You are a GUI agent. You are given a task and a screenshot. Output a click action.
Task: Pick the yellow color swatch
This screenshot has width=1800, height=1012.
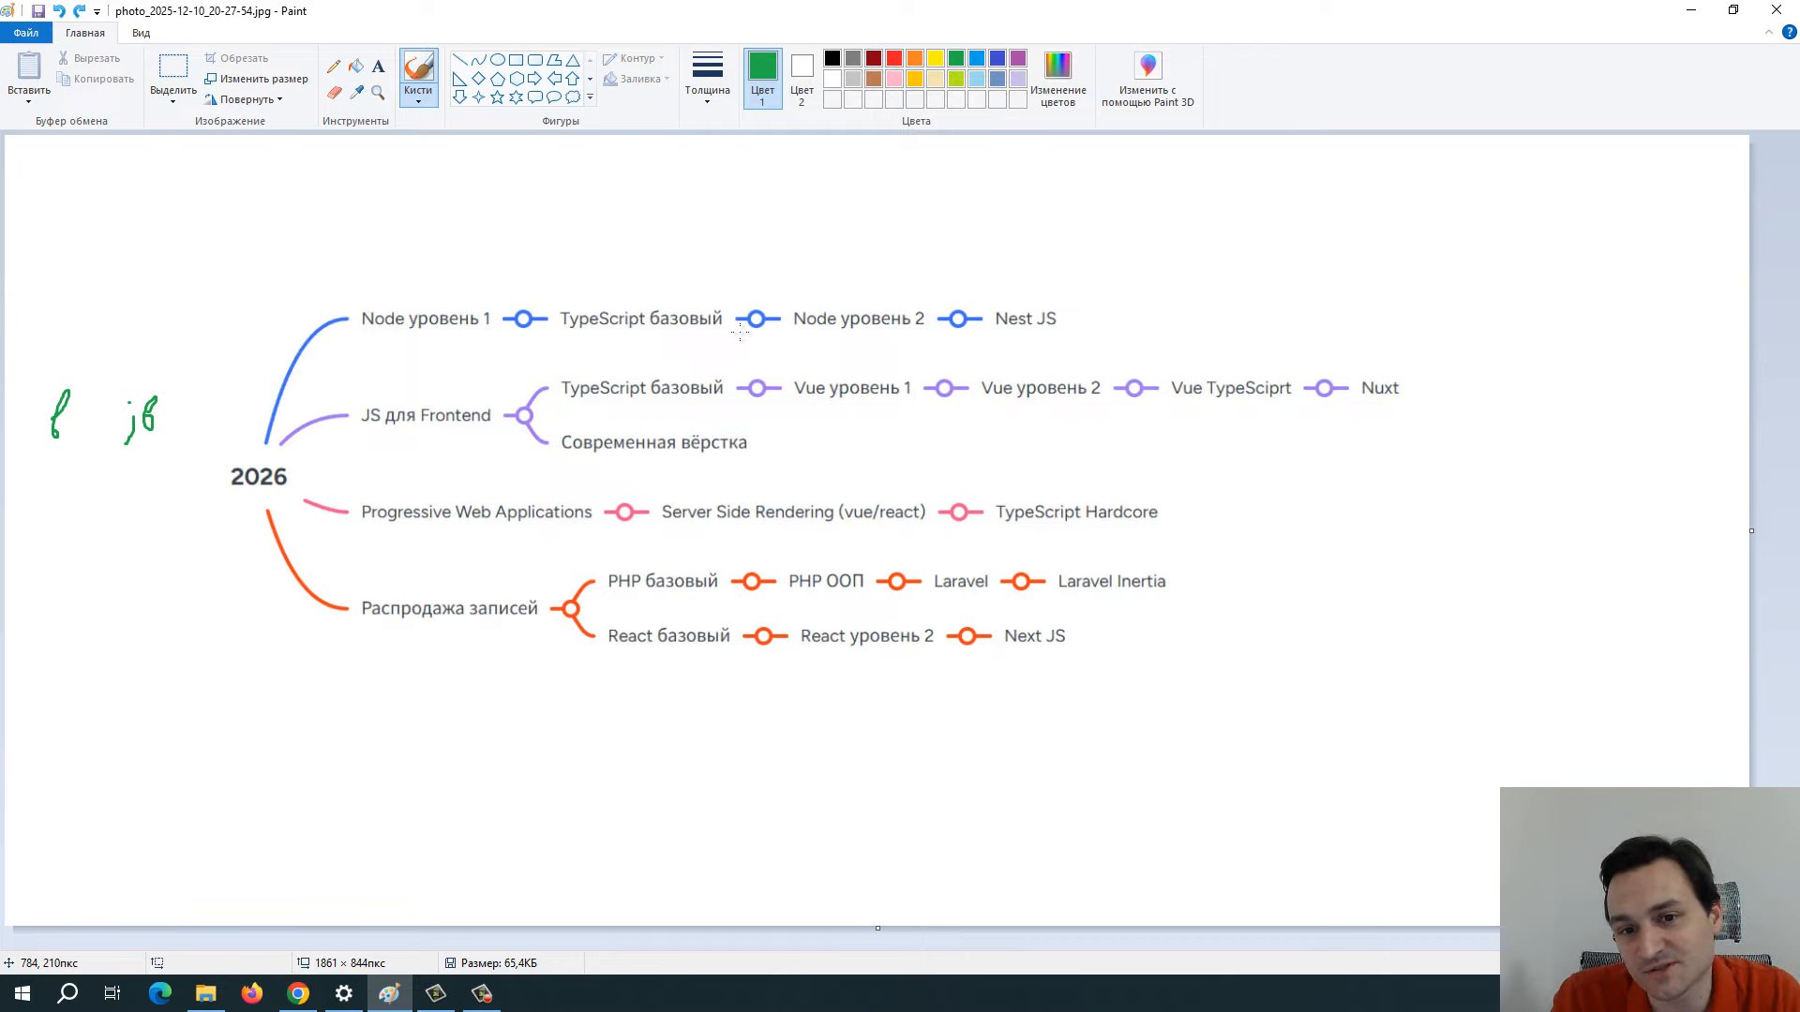point(936,58)
